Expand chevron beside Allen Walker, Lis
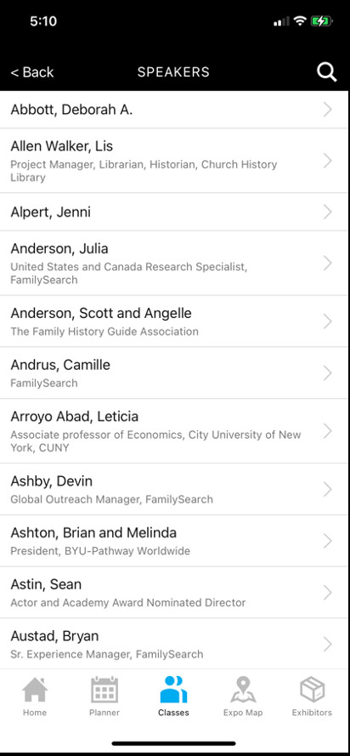350x756 pixels. tap(327, 161)
